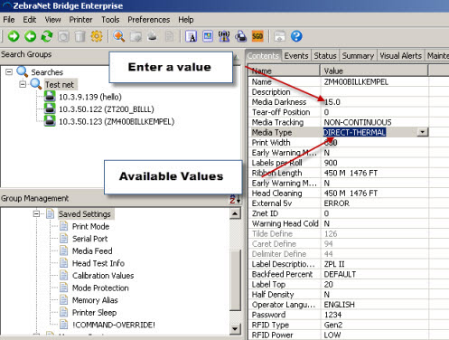Open the View menu
449x340 pixels.
(52, 20)
